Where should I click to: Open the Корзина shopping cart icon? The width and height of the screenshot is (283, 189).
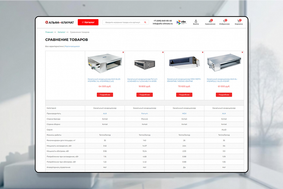tap(239, 22)
